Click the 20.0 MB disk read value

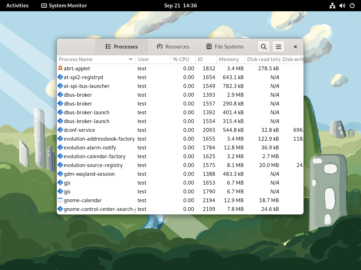269,165
